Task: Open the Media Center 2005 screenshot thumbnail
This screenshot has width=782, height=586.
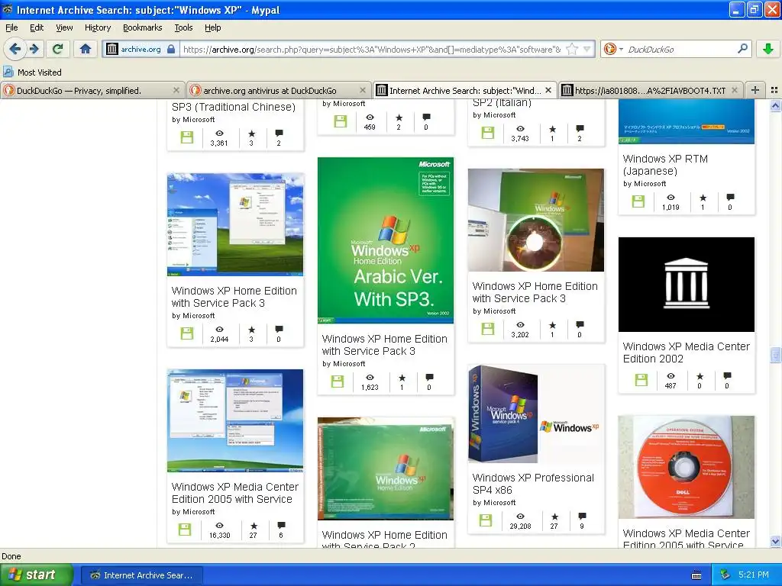Action: (x=235, y=420)
